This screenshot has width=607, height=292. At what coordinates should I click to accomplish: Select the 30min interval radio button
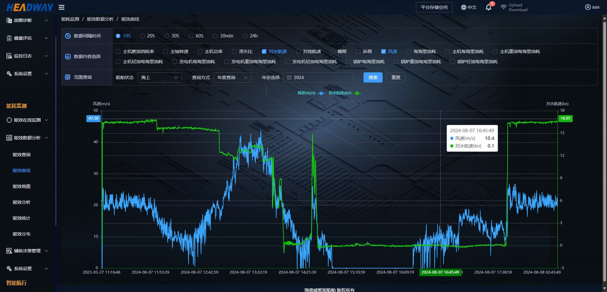tap(215, 36)
